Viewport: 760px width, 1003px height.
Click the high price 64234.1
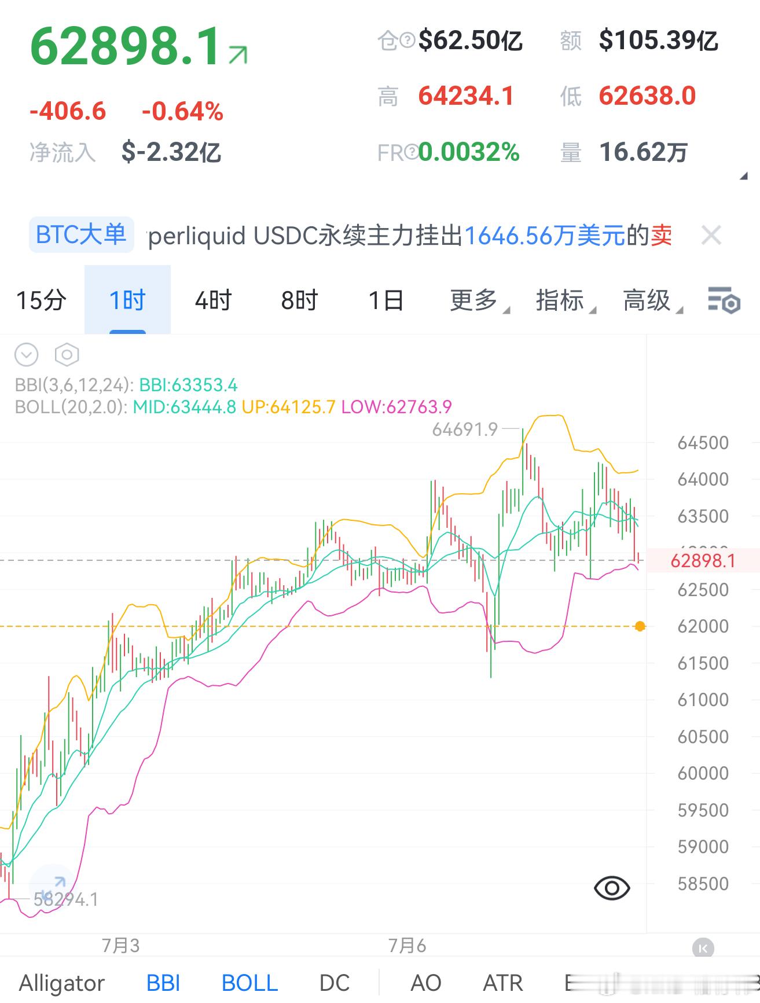point(466,96)
